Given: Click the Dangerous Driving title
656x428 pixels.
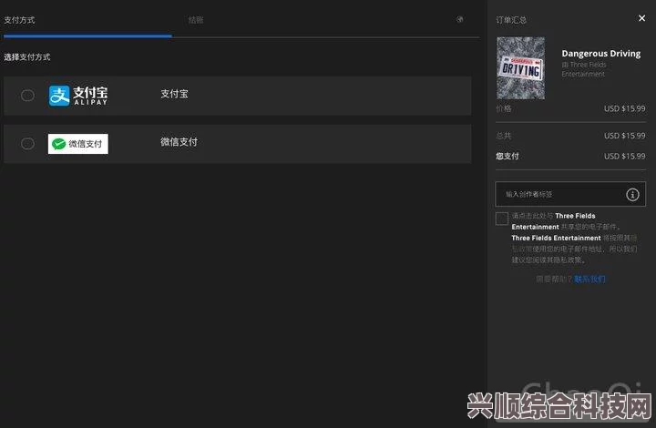Looking at the screenshot, I should (601, 54).
